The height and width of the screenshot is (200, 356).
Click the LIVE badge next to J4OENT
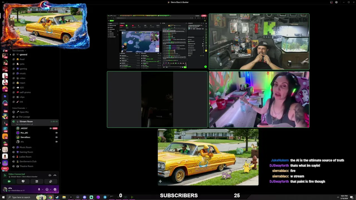(55, 128)
